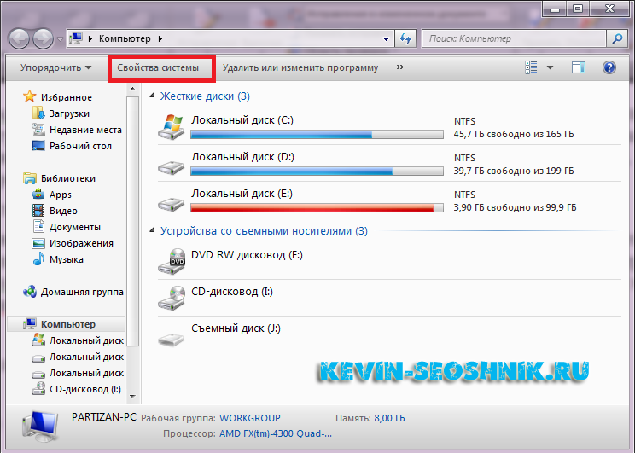The width and height of the screenshot is (635, 453).
Task: Click Свойства системы in toolbar
Action: (x=158, y=67)
